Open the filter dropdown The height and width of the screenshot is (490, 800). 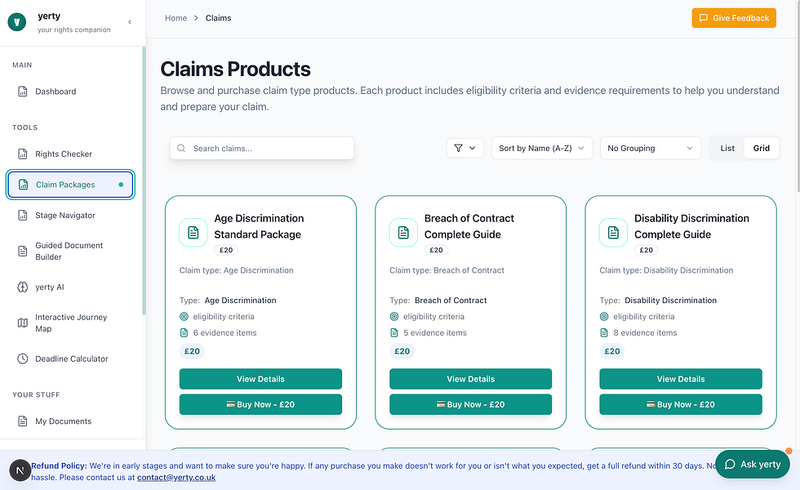click(465, 148)
